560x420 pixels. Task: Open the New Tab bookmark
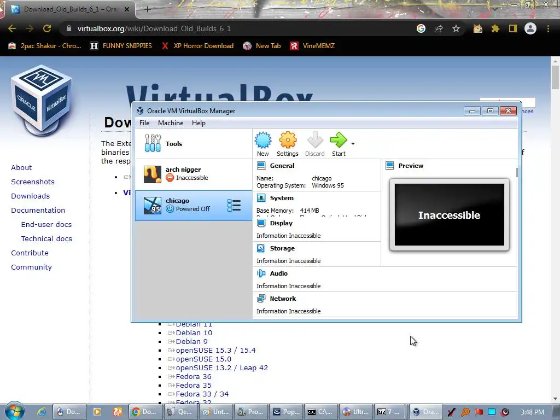[x=262, y=46]
